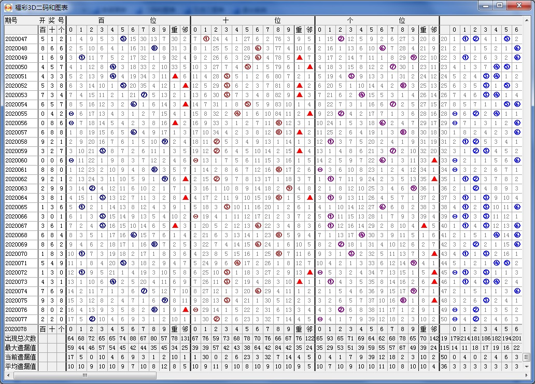Click the 期号 column header
This screenshot has height=384, width=535.
[x=11, y=20]
